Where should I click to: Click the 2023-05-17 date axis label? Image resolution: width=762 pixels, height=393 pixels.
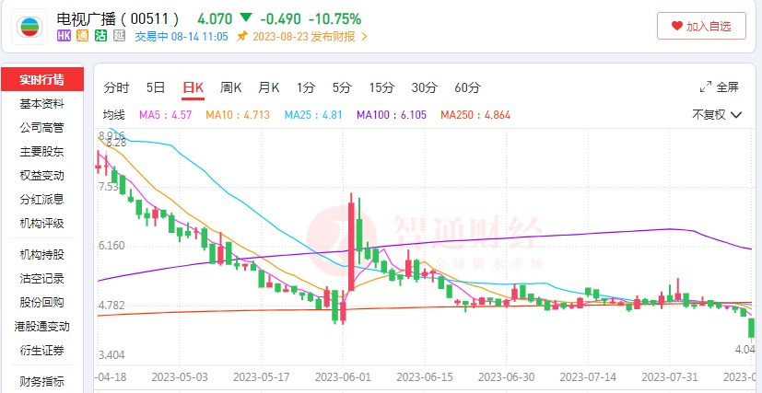click(x=261, y=377)
